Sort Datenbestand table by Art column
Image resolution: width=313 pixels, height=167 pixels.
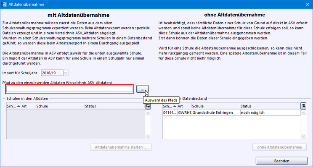point(184,106)
